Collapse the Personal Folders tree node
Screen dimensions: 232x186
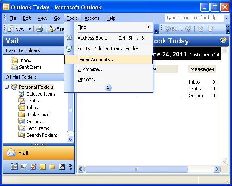6,87
